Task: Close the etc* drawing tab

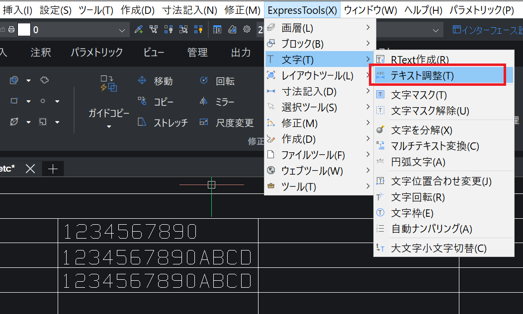Action: 30,169
